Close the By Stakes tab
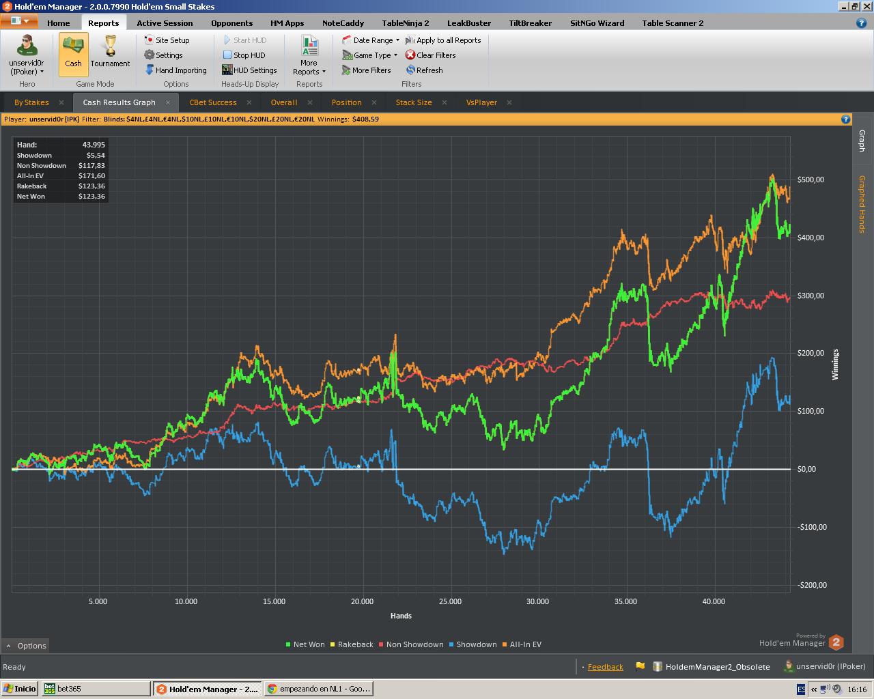 pos(61,102)
